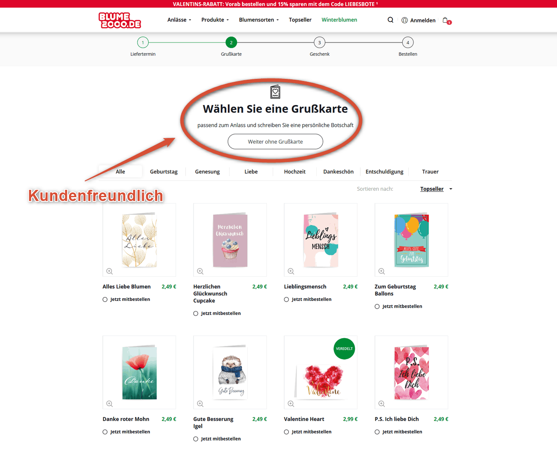Screen dimensions: 557x459
Task: Click step 1 Liefertermin circle
Action: (x=143, y=42)
